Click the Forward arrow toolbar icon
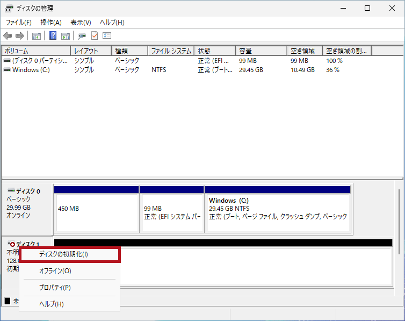 click(x=20, y=36)
